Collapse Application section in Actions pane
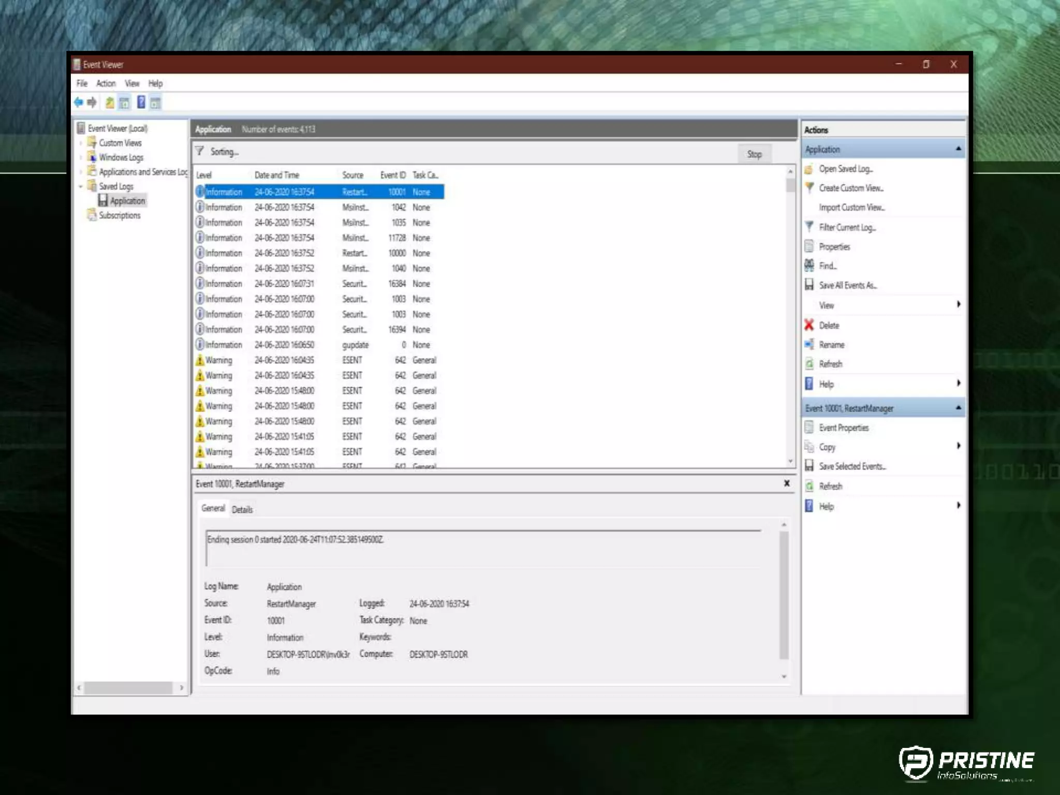 tap(958, 149)
